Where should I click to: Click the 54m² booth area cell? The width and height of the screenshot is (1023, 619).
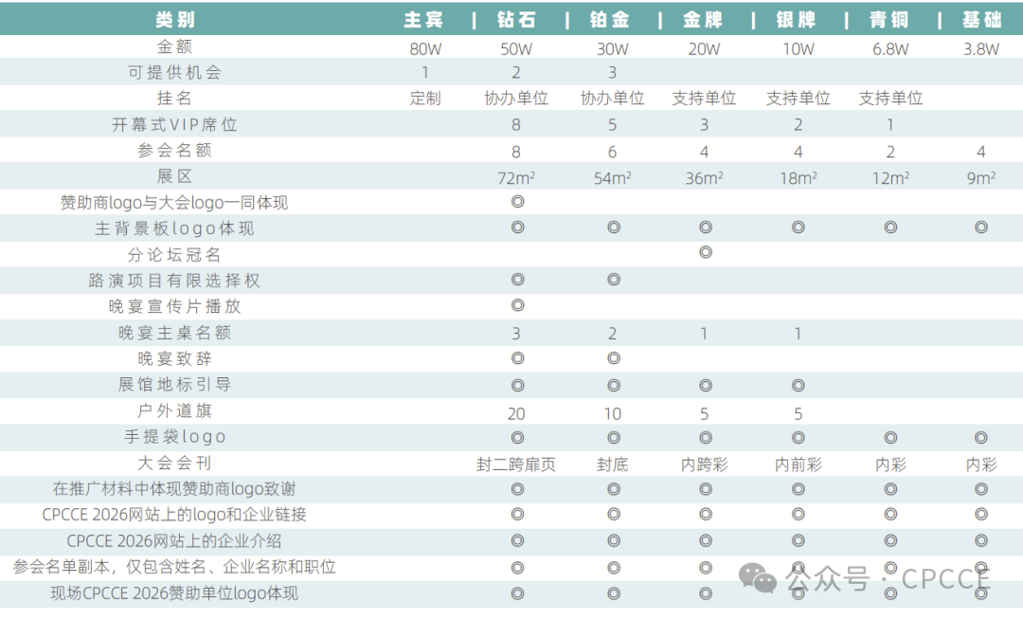coord(613,177)
